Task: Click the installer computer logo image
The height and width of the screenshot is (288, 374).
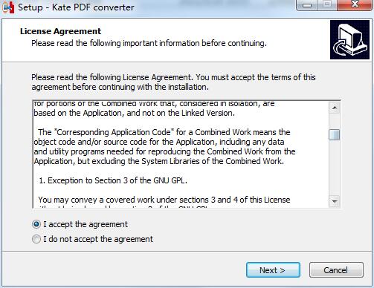Action: pyautogui.click(x=349, y=40)
